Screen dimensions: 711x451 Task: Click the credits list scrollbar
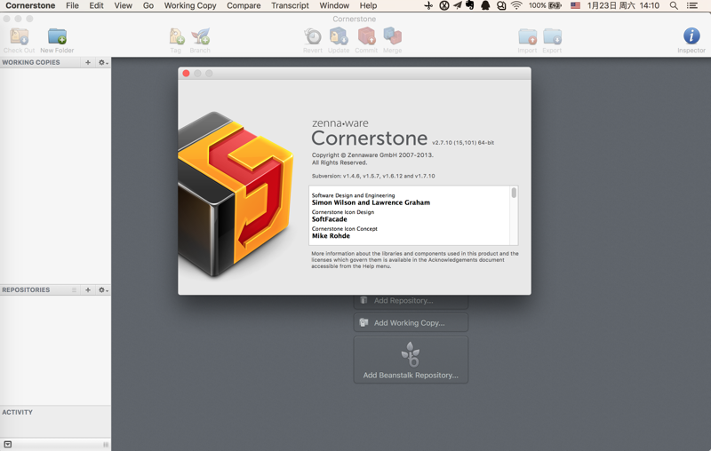coord(514,193)
